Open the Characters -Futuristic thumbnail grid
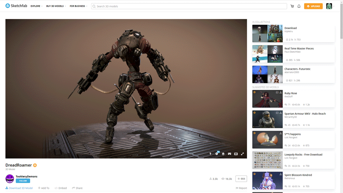The height and width of the screenshot is (193, 343). (x=267, y=74)
